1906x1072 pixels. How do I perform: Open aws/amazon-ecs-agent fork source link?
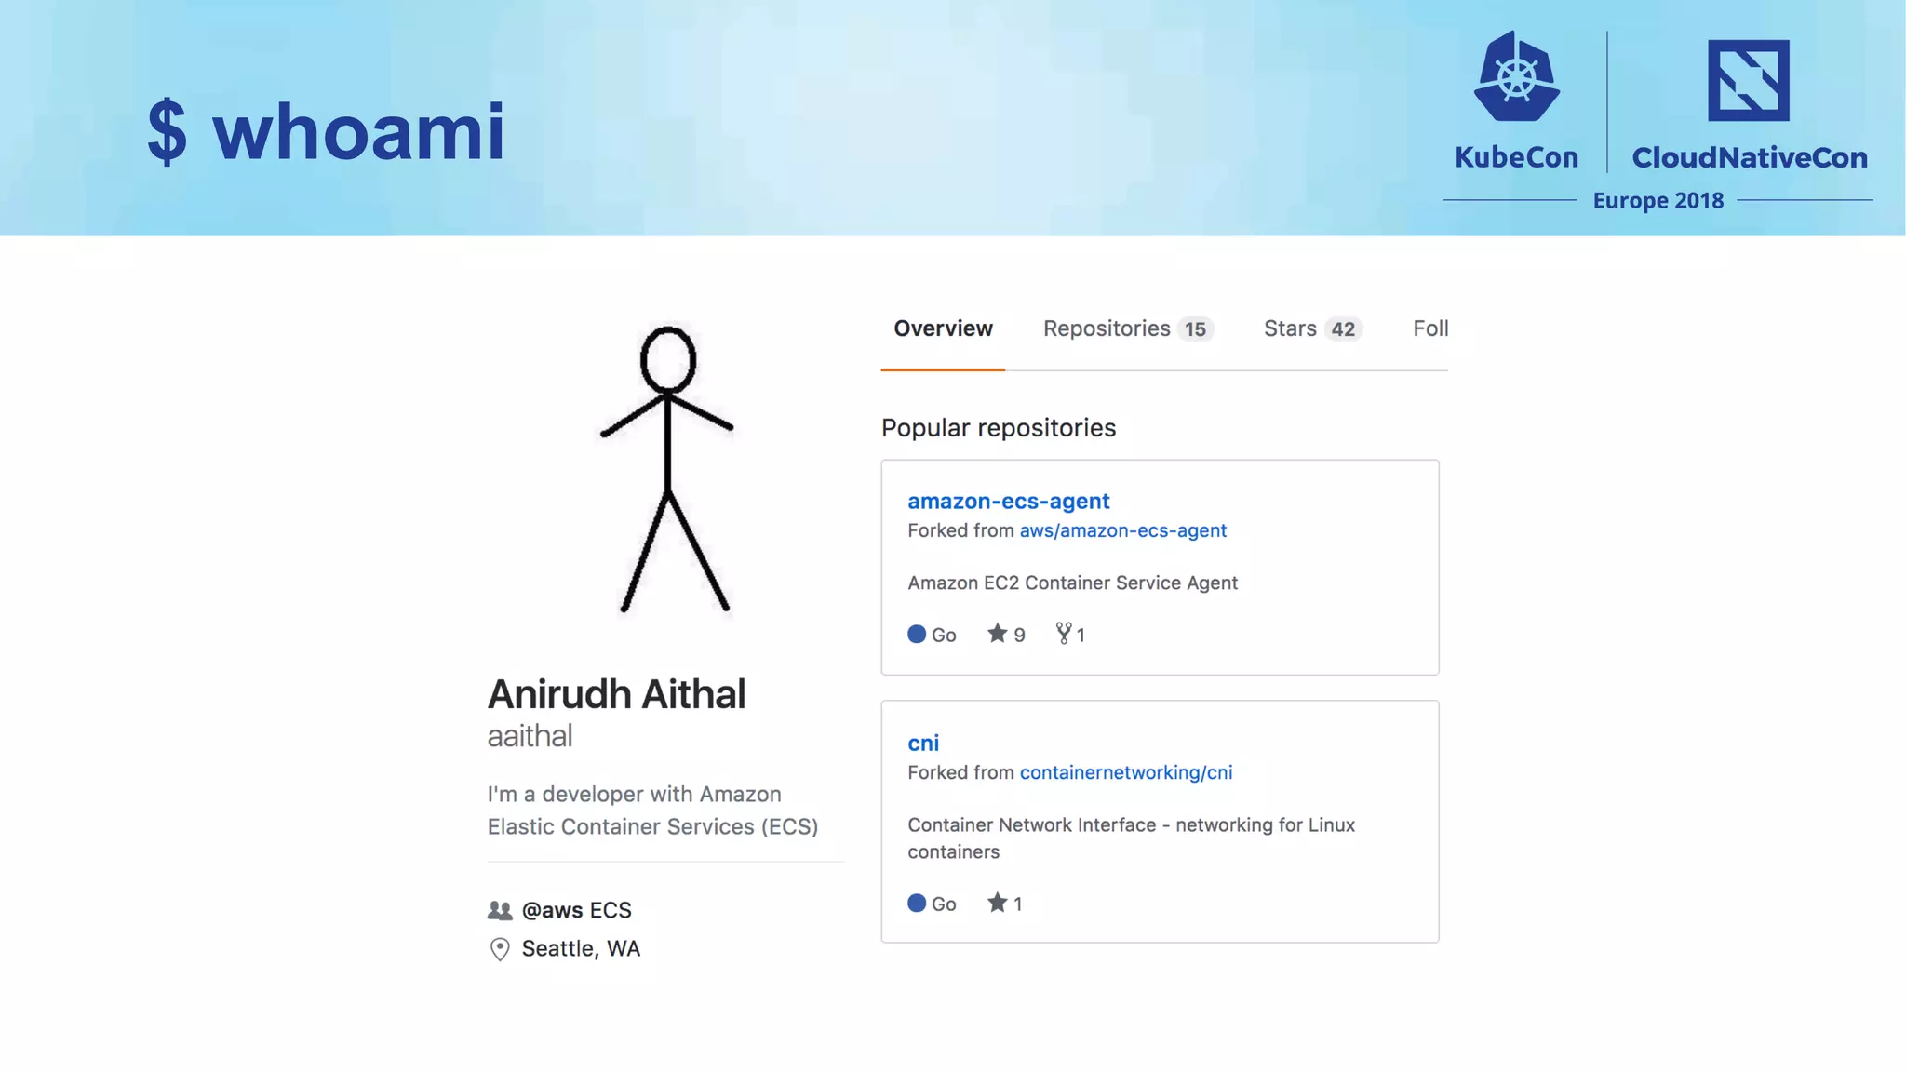pyautogui.click(x=1122, y=530)
